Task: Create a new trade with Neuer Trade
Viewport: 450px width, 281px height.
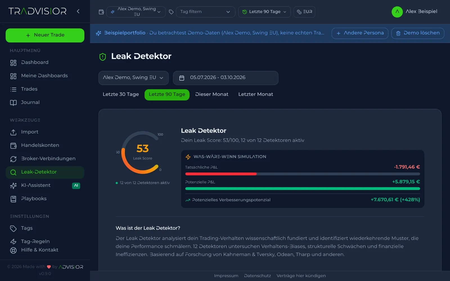Action: [45, 35]
